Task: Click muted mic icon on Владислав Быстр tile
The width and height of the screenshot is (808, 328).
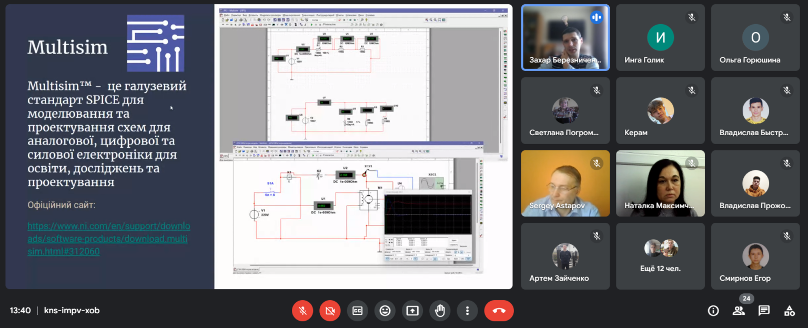Action: [786, 90]
